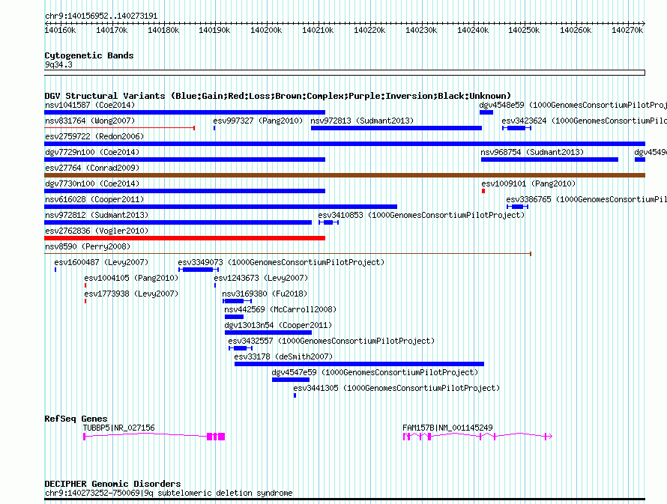Click the esv1773938 (Levy2007) label
This screenshot has width=667, height=504.
[x=131, y=294]
